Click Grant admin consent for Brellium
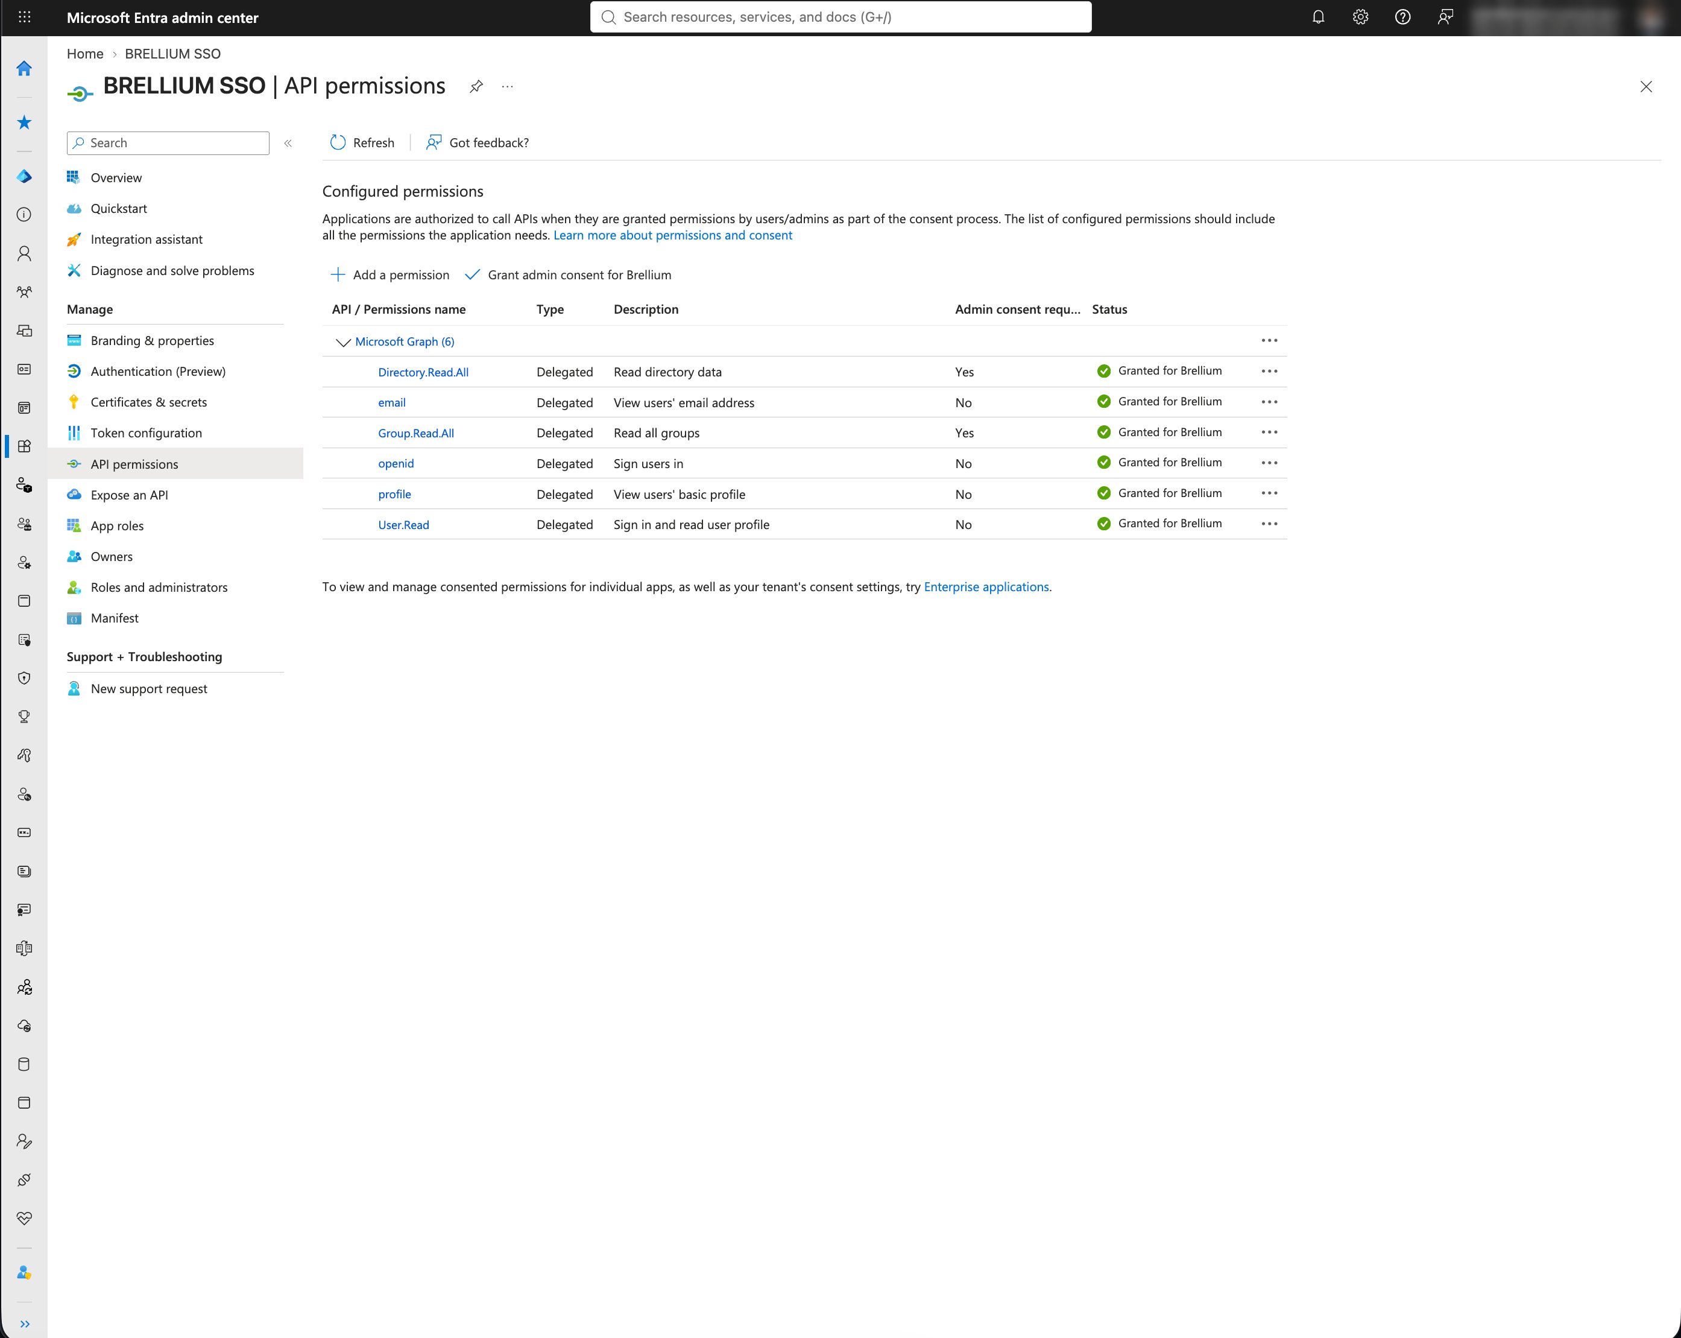The width and height of the screenshot is (1681, 1338). [x=567, y=274]
